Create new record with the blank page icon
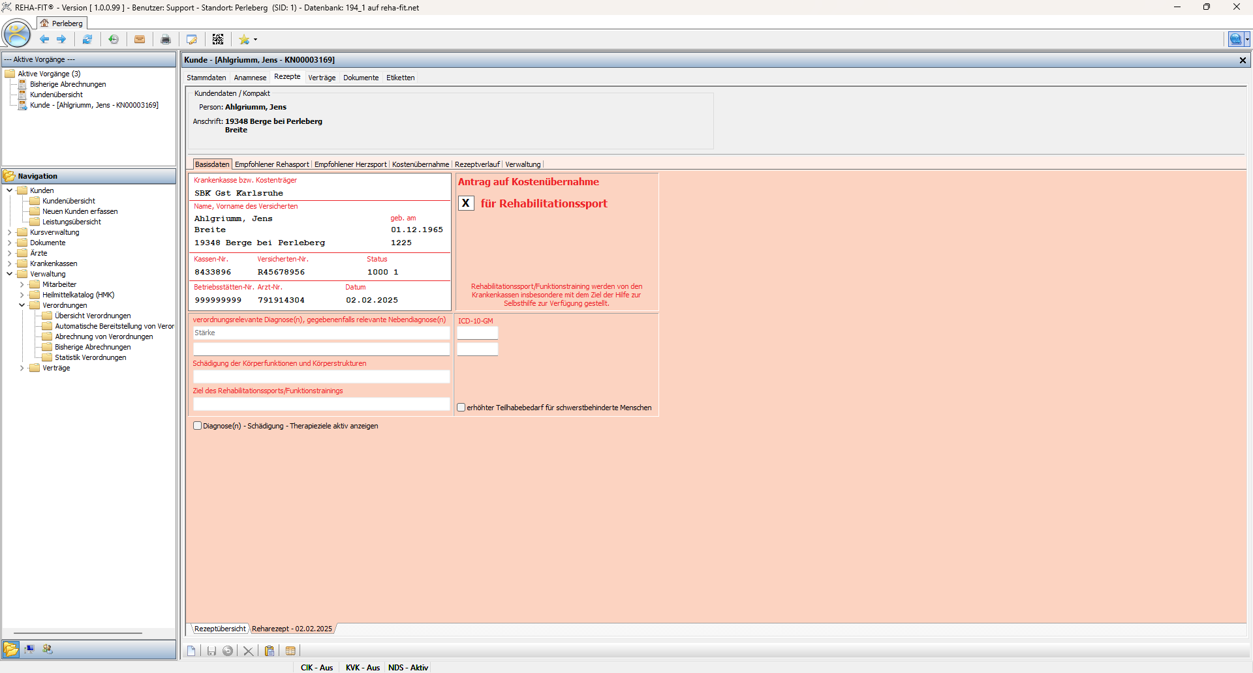The height and width of the screenshot is (673, 1253). pyautogui.click(x=191, y=651)
